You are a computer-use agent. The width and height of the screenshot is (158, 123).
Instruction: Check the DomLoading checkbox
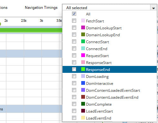coord(74,76)
